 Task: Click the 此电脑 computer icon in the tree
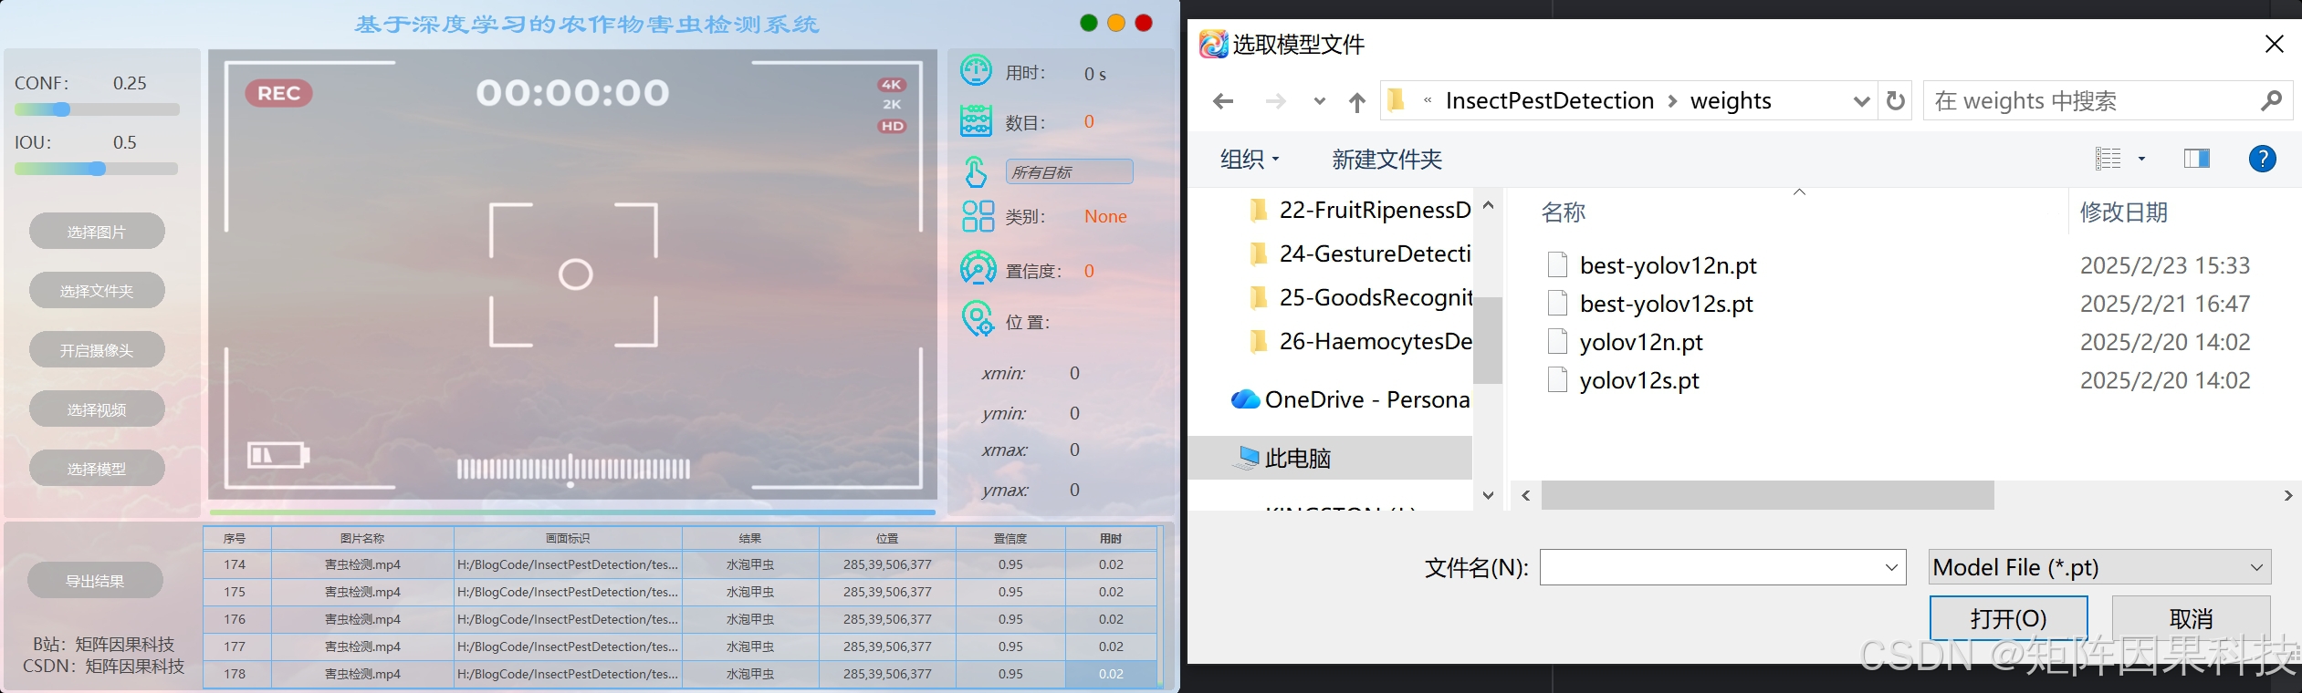pos(1245,458)
